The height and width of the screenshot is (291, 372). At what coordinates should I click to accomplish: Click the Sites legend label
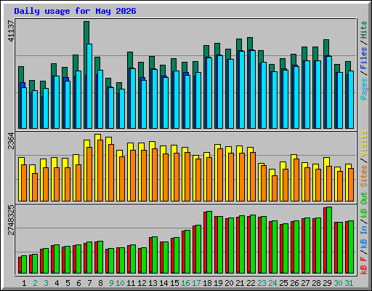[364, 176]
